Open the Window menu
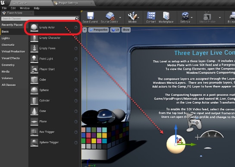This screenshot has width=235, height=167. tap(25, 8)
